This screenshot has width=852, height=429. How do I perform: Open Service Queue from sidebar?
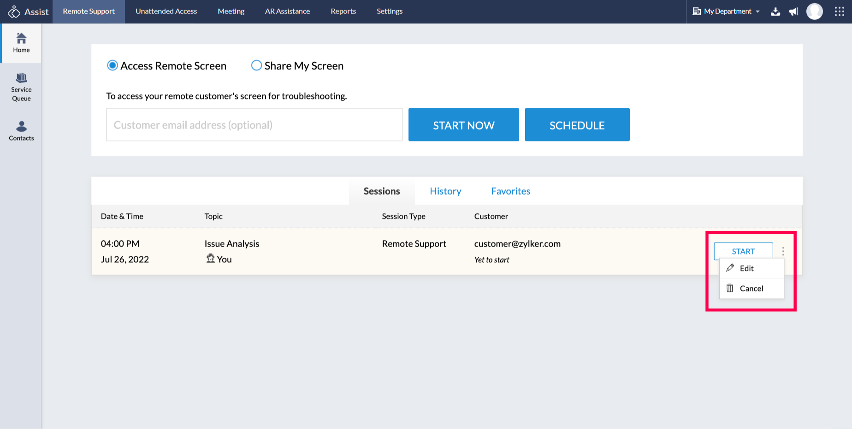(x=21, y=87)
